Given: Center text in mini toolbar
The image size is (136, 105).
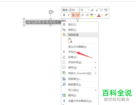Looking at the screenshot, I should (x=82, y=15).
